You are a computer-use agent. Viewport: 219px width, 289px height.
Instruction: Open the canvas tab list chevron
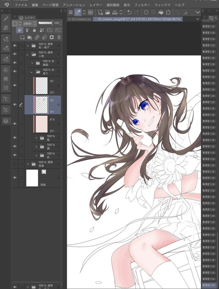click(x=198, y=19)
